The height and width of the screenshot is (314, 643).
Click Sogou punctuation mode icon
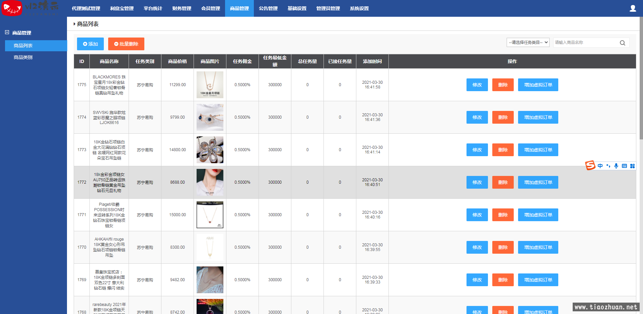pyautogui.click(x=608, y=166)
